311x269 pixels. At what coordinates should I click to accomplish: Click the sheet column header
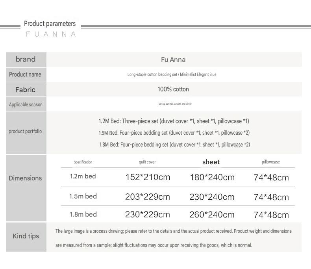pyautogui.click(x=211, y=162)
